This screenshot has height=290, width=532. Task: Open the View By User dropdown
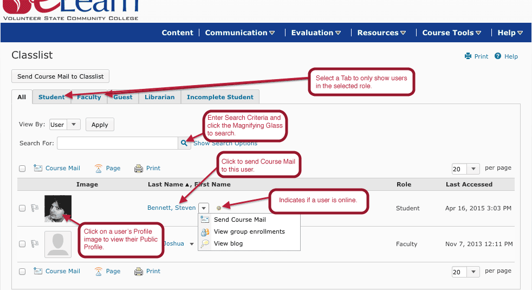click(64, 125)
